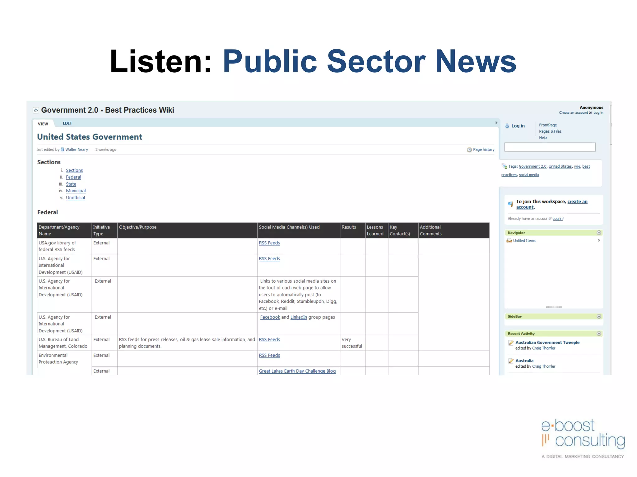Click the wiki tag
637x477 pixels.
coord(577,166)
